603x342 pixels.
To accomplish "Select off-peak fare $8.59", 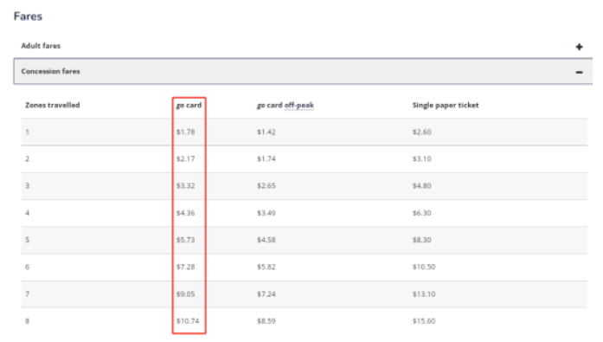I will 266,321.
